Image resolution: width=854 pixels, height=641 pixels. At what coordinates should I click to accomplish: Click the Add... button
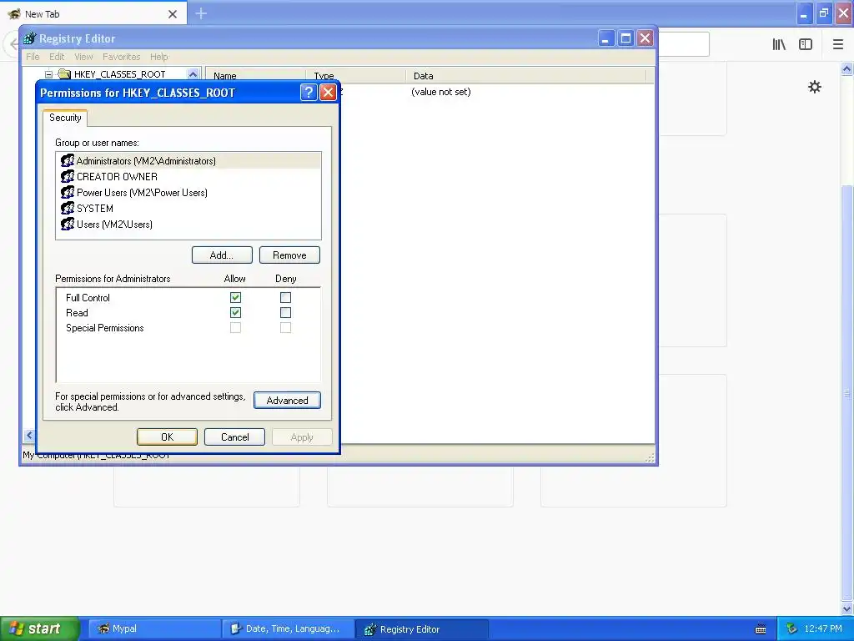coord(222,255)
